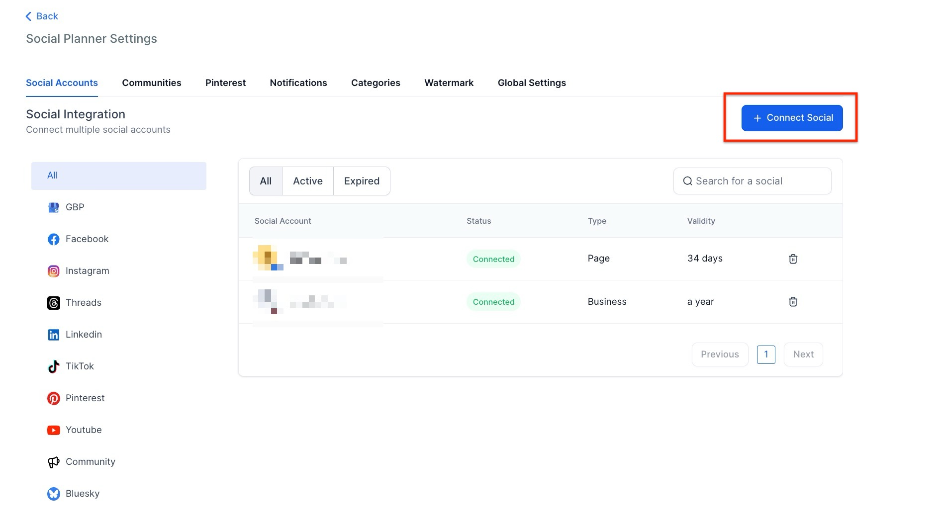Click the Facebook logo icon
The image size is (945, 528).
tap(53, 239)
